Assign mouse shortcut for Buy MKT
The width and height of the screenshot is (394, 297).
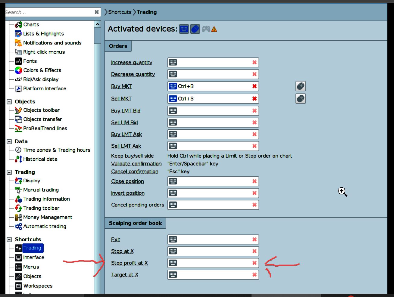[301, 86]
